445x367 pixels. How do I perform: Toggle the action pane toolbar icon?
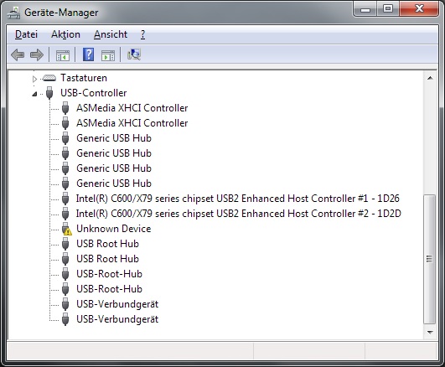(108, 54)
